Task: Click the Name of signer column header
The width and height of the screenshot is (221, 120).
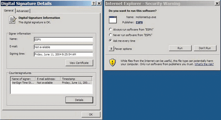Action: tap(23, 79)
